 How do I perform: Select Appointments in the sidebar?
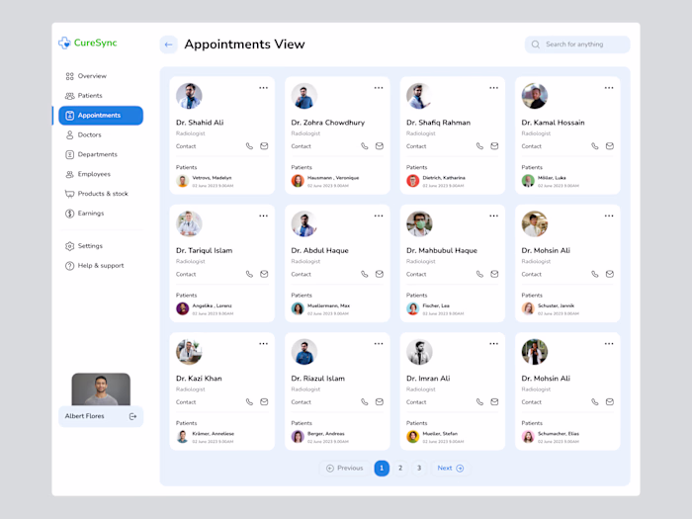coord(101,116)
